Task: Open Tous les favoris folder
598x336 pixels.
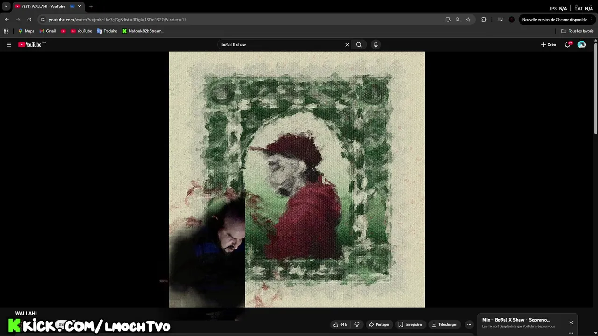Action: pyautogui.click(x=577, y=31)
